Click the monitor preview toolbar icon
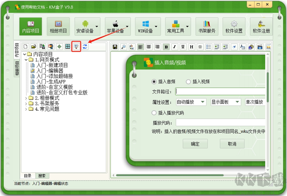 pos(51,47)
